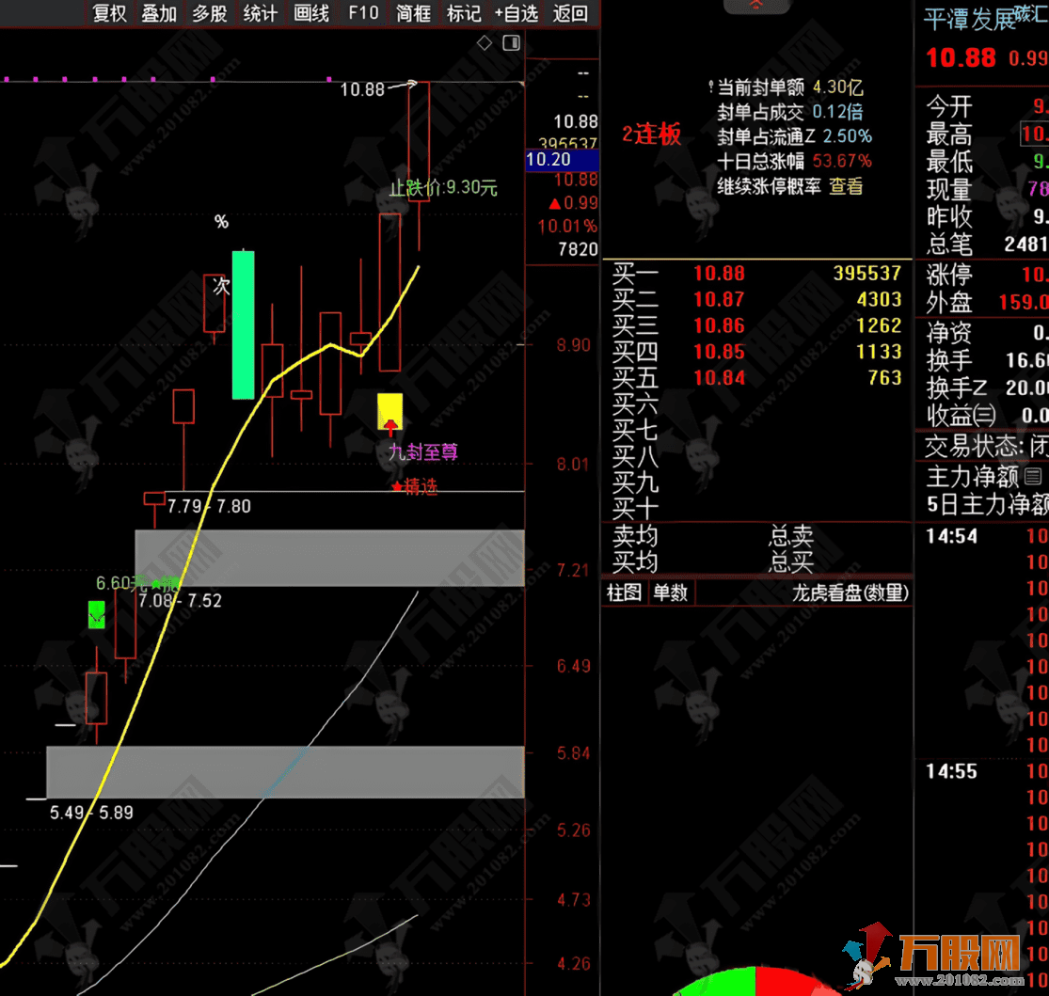The width and height of the screenshot is (1049, 996).
Task: Activate the 标记 marking tool
Action: tap(463, 14)
